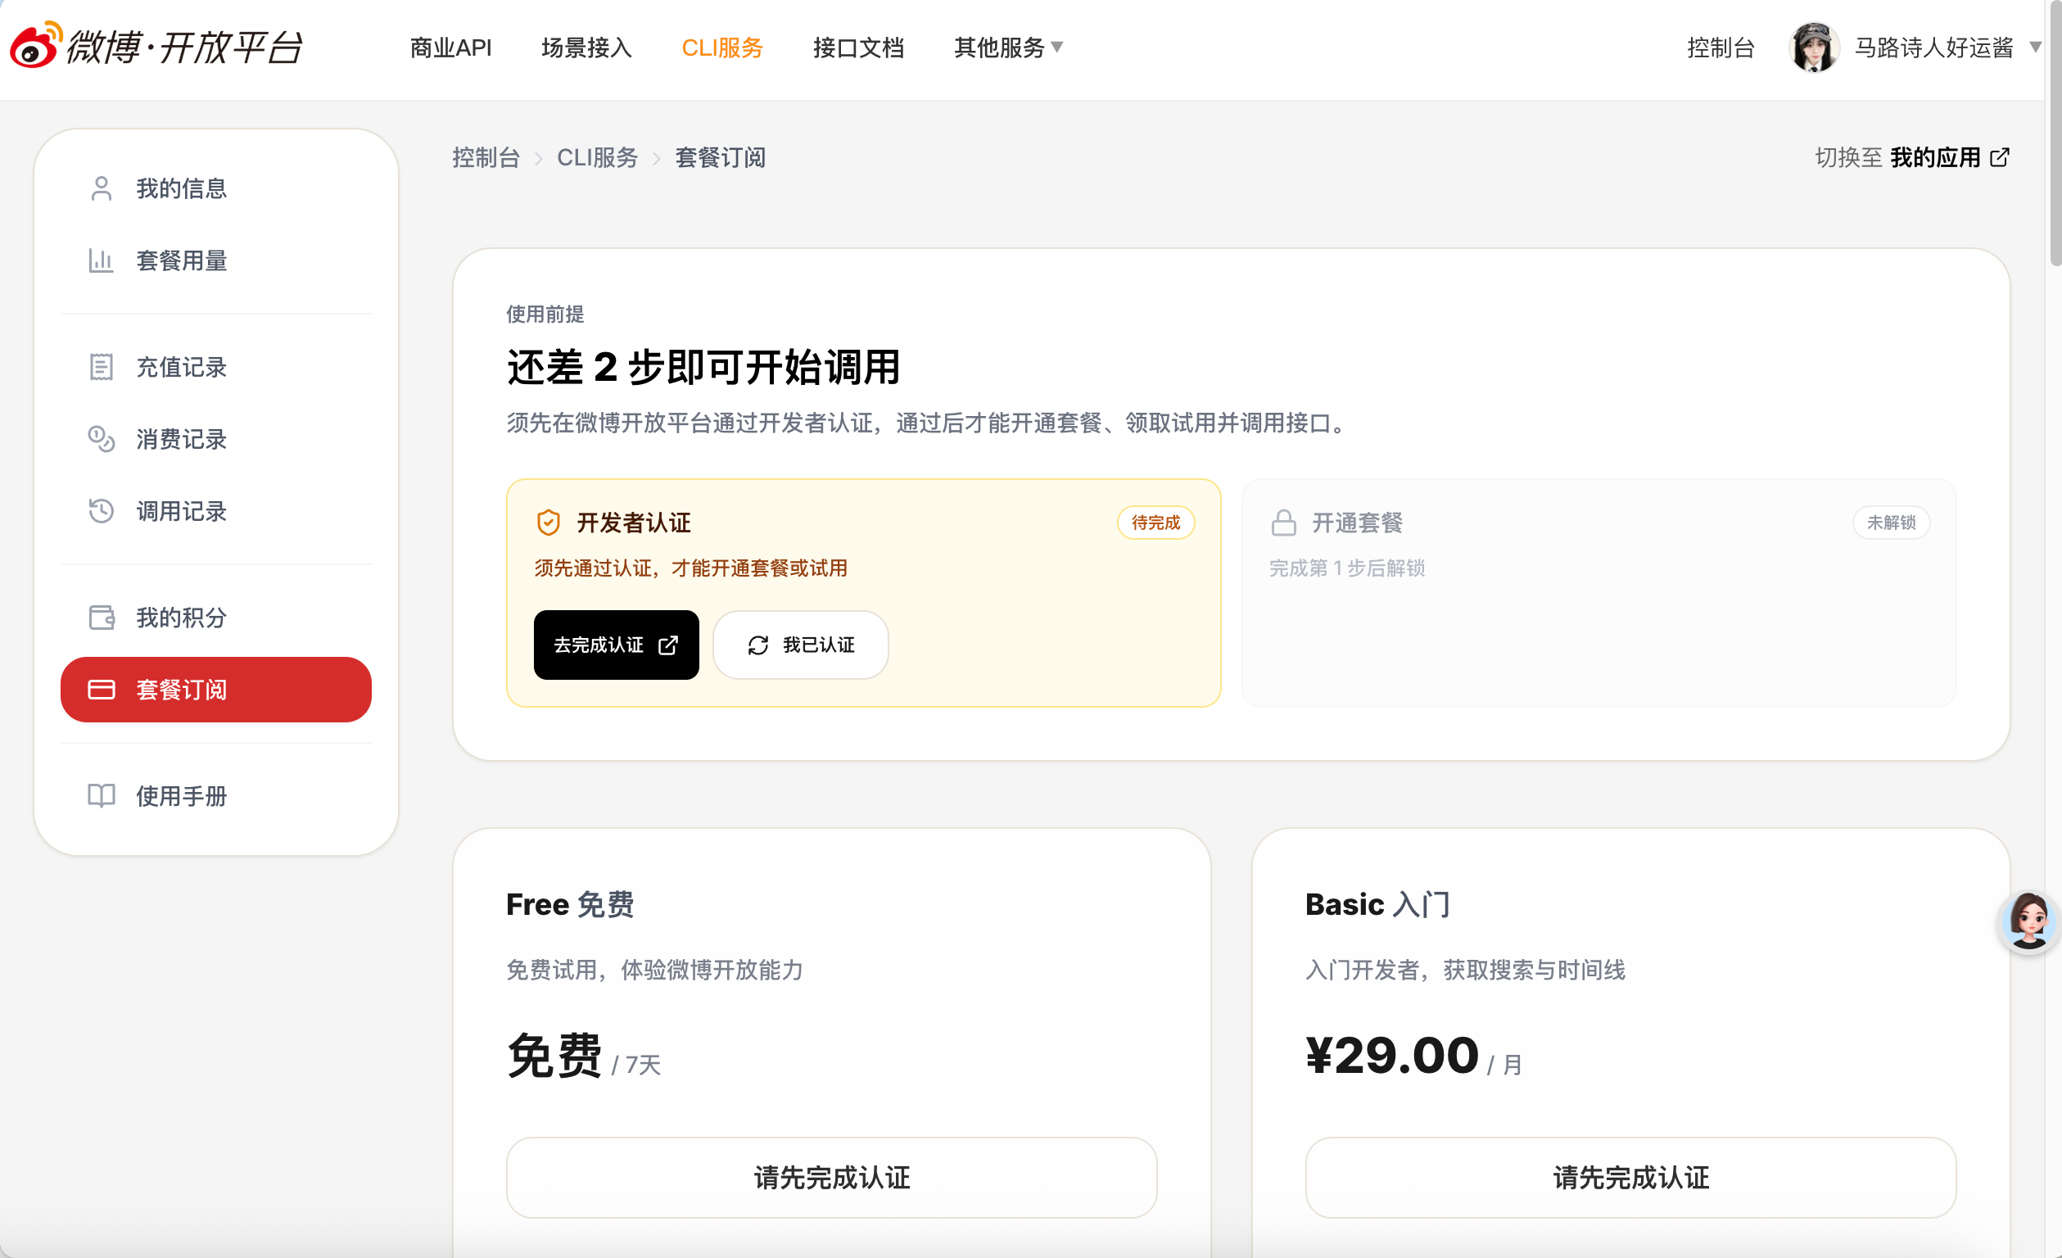Click the 我的积分 wallet icon
Image resolution: width=2062 pixels, height=1258 pixels.
click(102, 617)
